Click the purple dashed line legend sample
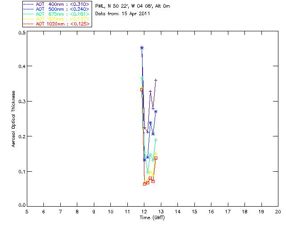This screenshot has width=286, height=229. [29, 4]
